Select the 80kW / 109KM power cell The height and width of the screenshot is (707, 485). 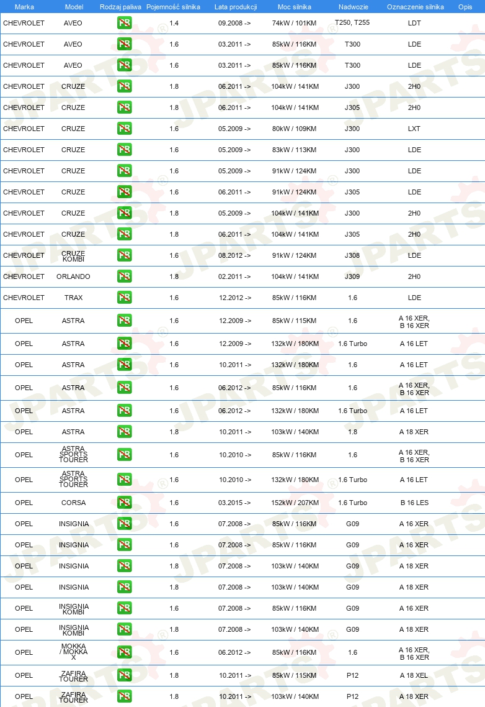294,129
